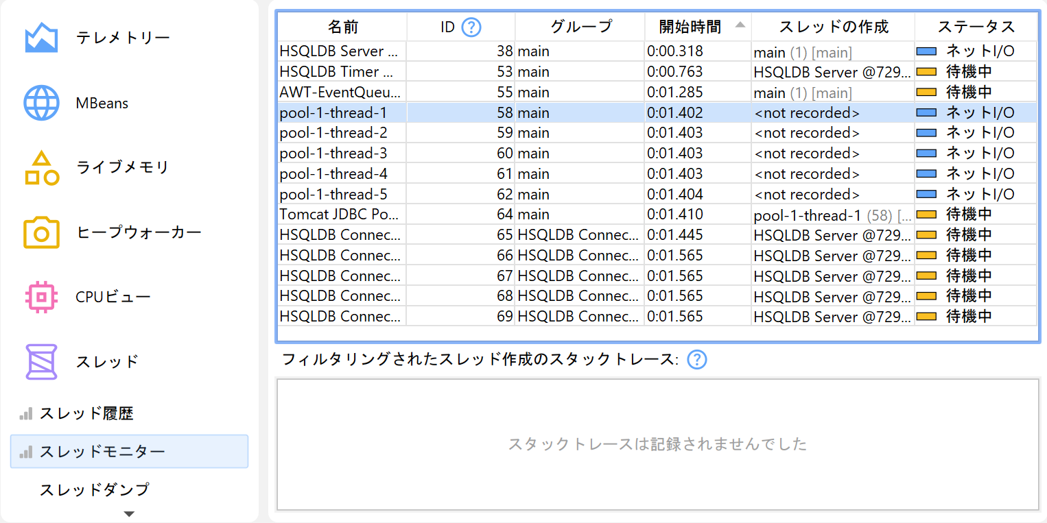Open the ヒープウォーカー label in sidebar
The width and height of the screenshot is (1047, 523).
(x=139, y=232)
